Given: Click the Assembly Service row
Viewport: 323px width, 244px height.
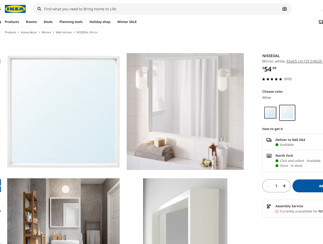Looking at the screenshot, I should point(293,209).
